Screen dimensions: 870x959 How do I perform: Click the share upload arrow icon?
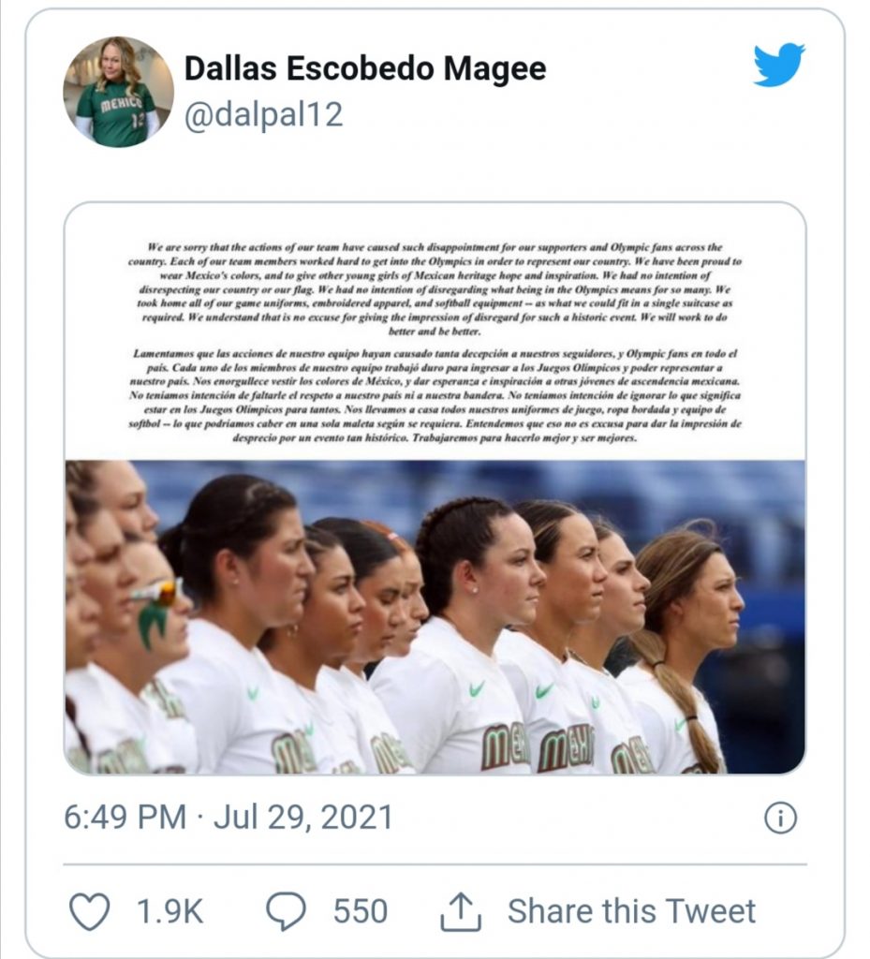461,911
